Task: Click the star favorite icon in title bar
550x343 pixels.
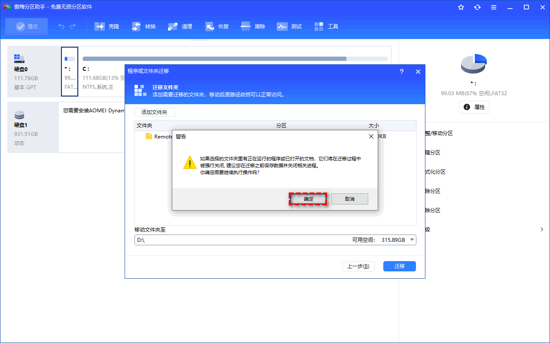Action: click(461, 7)
